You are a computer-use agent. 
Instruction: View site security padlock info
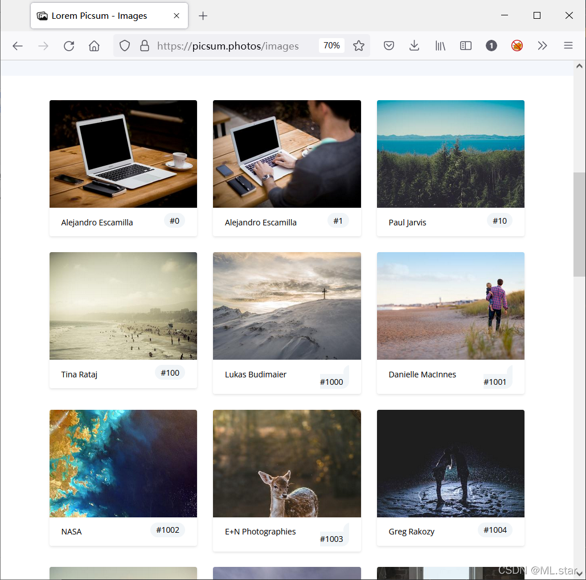click(145, 46)
